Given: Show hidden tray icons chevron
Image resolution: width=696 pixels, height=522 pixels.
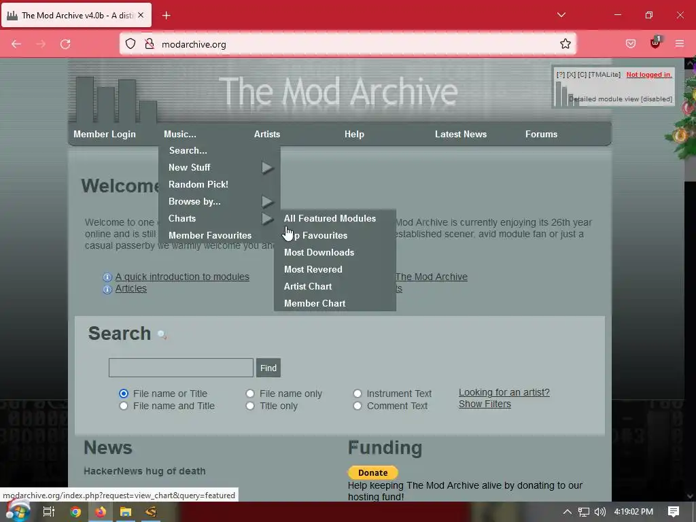Looking at the screenshot, I should (568, 511).
